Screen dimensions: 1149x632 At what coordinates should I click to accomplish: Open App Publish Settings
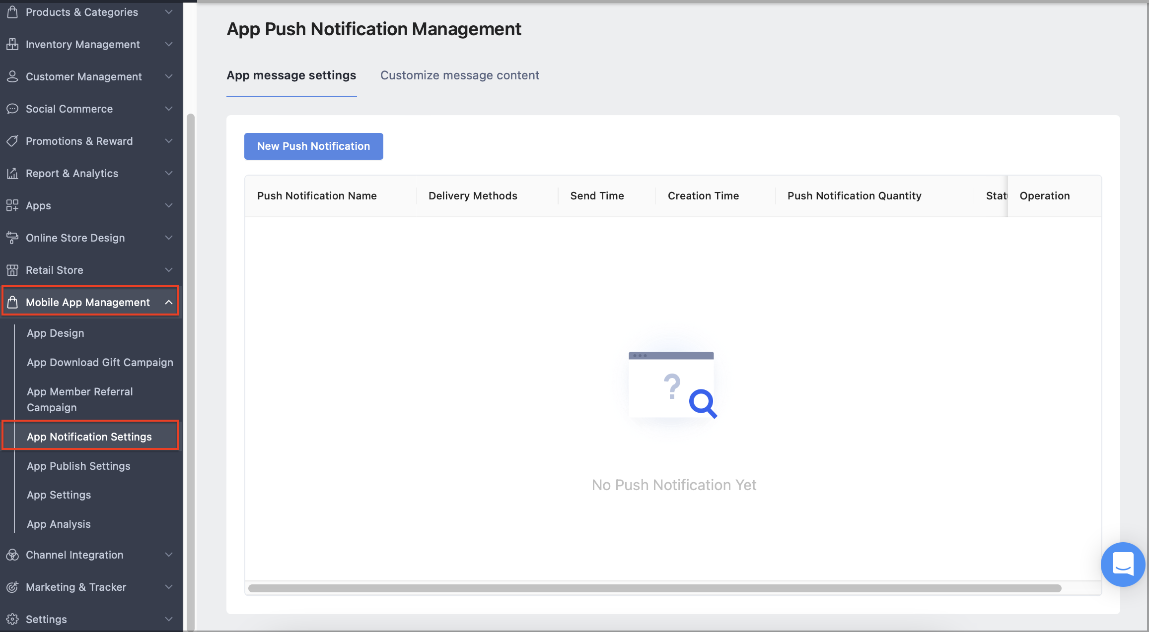pos(78,466)
